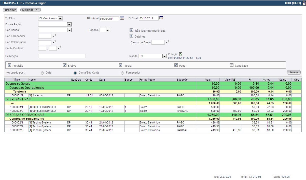Click the Cod Colaborador search magnifier
Image resolution: width=306 pixels, height=180 pixels.
pos(54,42)
